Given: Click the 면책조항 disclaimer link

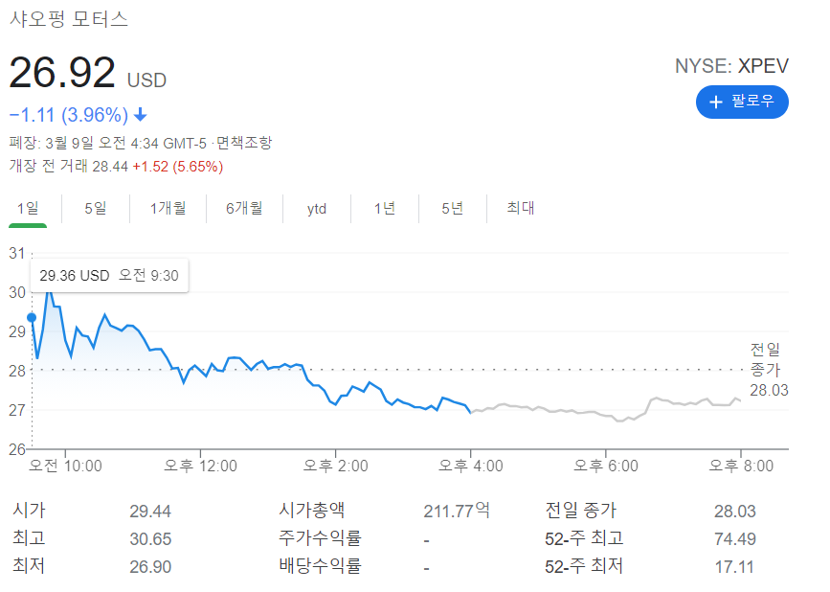Looking at the screenshot, I should coord(244,143).
